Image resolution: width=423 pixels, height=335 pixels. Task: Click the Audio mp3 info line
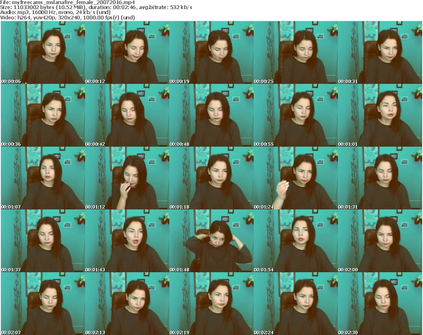click(55, 12)
